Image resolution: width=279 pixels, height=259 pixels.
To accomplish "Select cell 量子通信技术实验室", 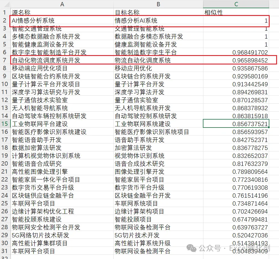I will [x=62, y=100].
